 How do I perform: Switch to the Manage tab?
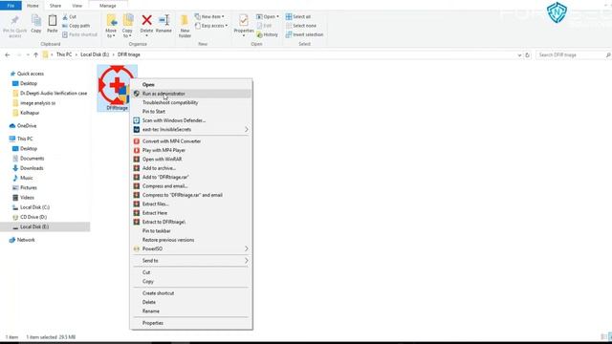[x=108, y=6]
